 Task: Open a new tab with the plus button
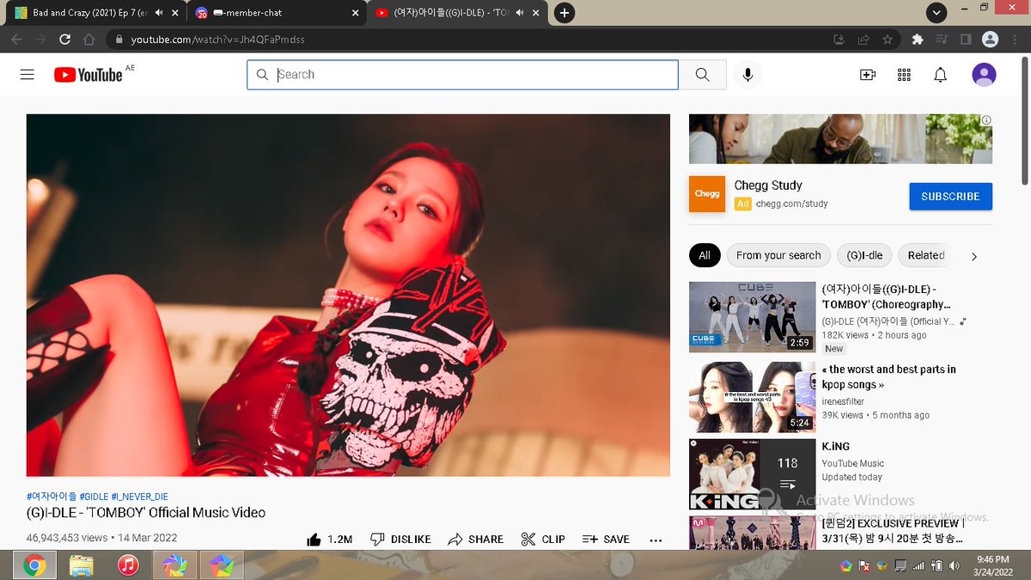[564, 13]
